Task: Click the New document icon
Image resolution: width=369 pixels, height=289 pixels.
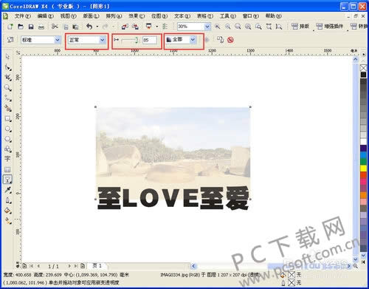Action: [x=10, y=27]
